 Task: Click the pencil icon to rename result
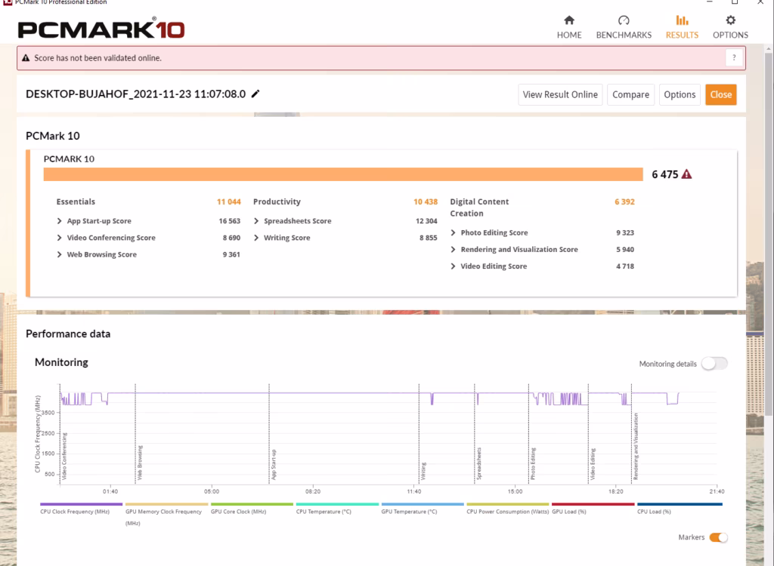255,94
